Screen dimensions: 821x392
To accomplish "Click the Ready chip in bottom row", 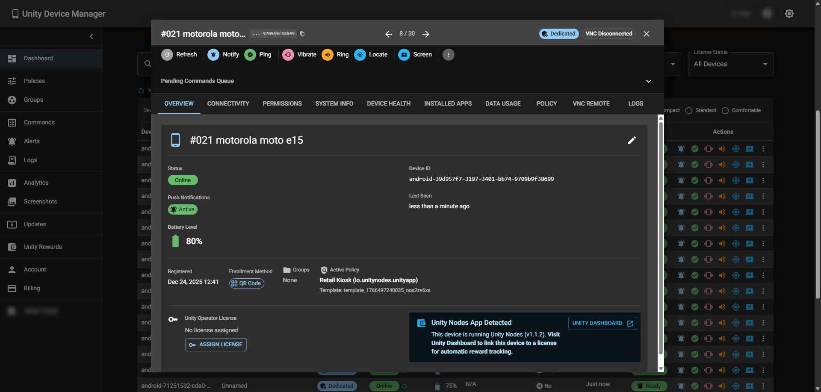I will (649, 386).
